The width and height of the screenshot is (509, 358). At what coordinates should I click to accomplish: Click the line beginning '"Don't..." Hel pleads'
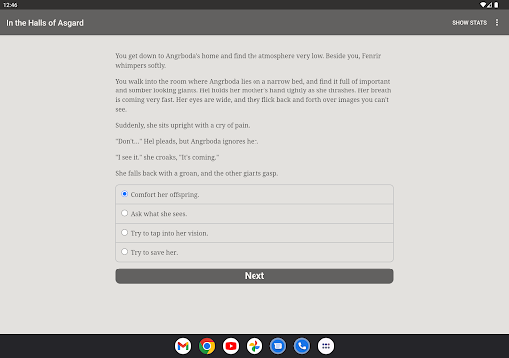click(187, 141)
